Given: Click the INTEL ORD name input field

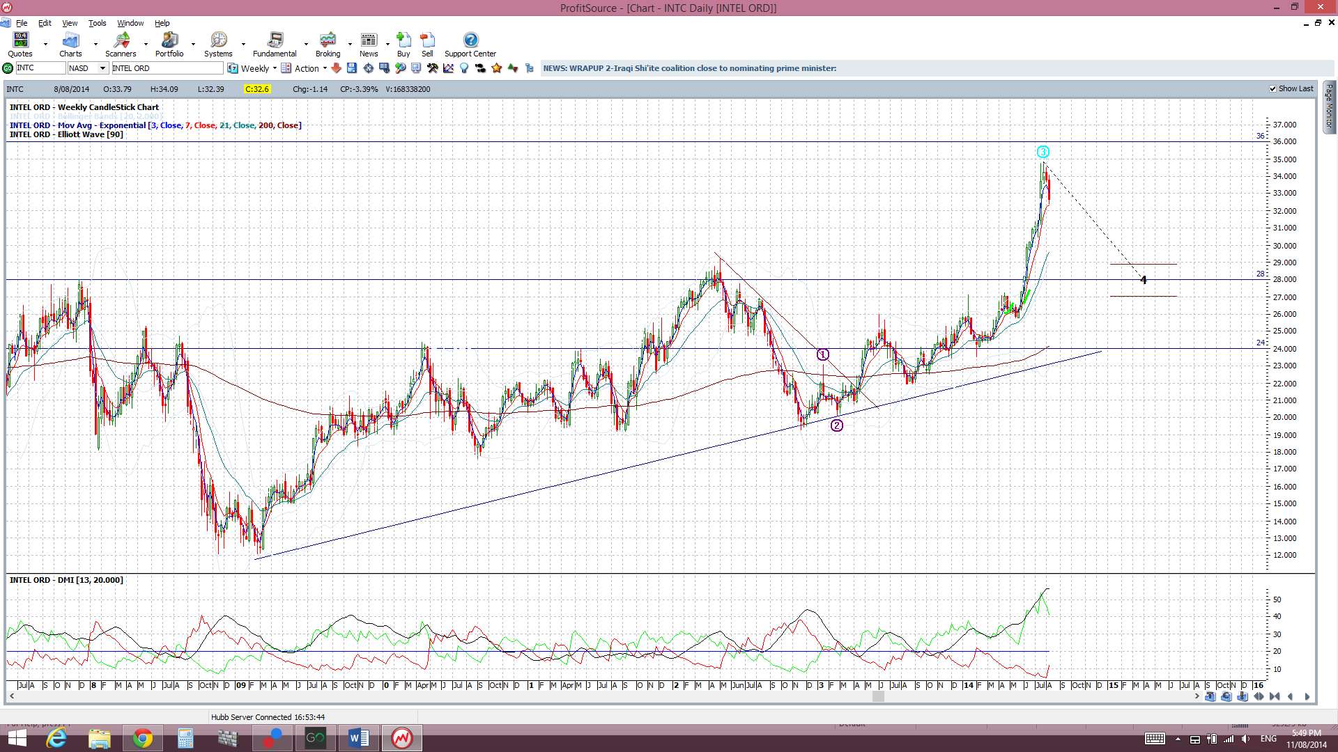Looking at the screenshot, I should point(167,68).
